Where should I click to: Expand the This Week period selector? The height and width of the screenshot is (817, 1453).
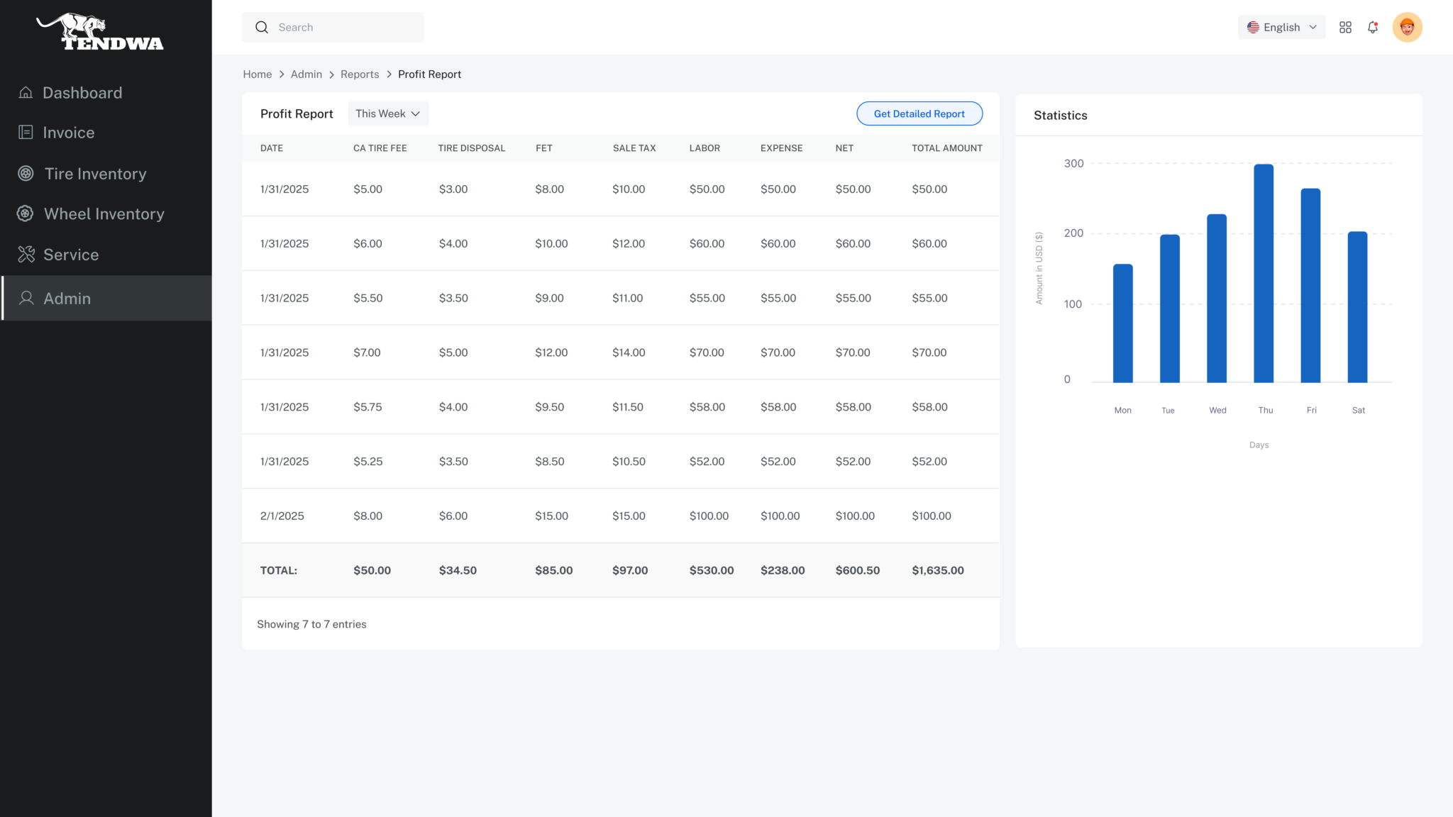pos(387,113)
